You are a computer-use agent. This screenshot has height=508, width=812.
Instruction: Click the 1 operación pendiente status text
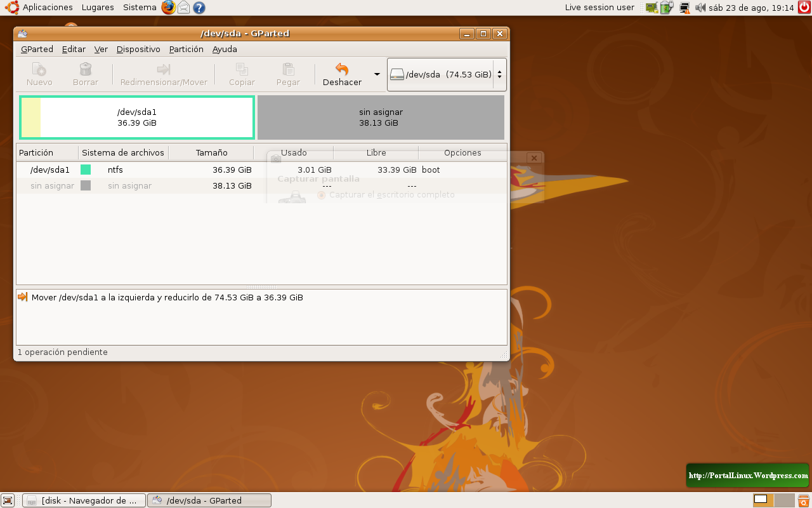point(63,352)
